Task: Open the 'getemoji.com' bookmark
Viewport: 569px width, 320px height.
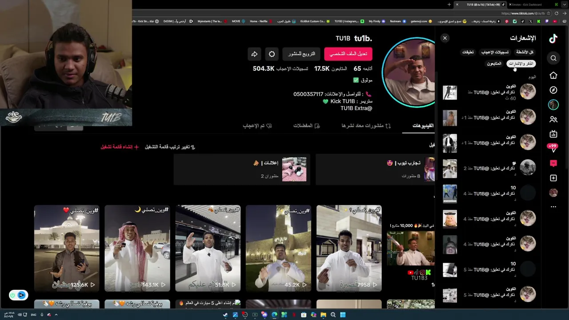Action: tap(421, 21)
